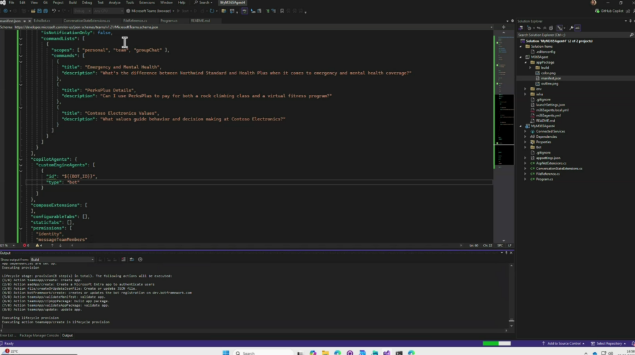Open Any CPU platform dropdown
635x355 pixels.
[x=108, y=11]
